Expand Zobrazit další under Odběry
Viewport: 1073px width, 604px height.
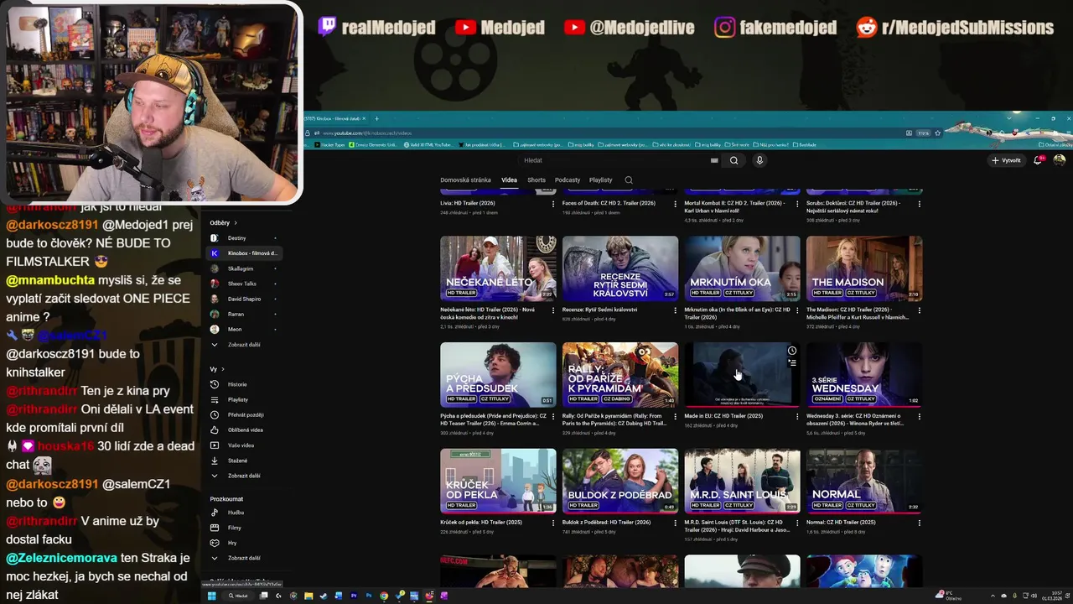click(244, 345)
